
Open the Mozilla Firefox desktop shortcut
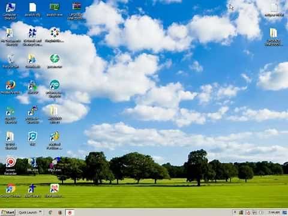(x=10, y=87)
